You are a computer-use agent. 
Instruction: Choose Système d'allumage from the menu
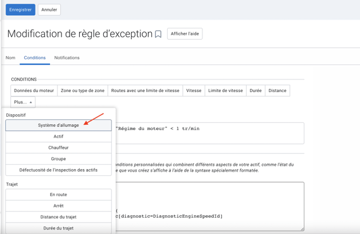tap(59, 126)
